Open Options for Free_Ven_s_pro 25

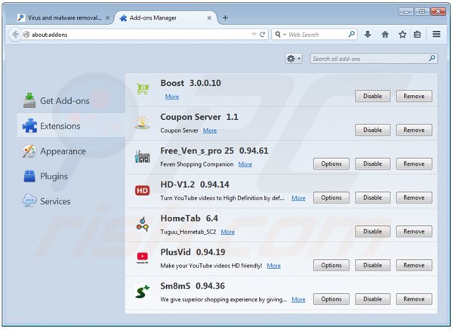click(331, 163)
